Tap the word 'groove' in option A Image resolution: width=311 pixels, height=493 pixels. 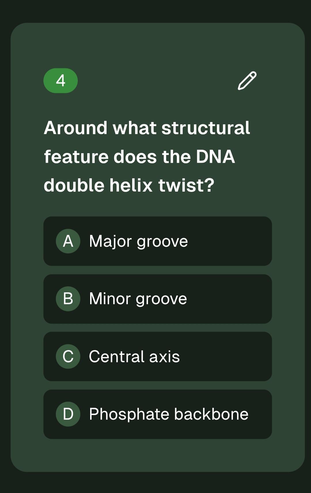coord(162,242)
